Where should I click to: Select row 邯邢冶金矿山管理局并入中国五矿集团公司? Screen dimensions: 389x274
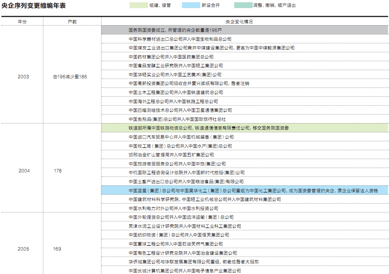[245, 155]
